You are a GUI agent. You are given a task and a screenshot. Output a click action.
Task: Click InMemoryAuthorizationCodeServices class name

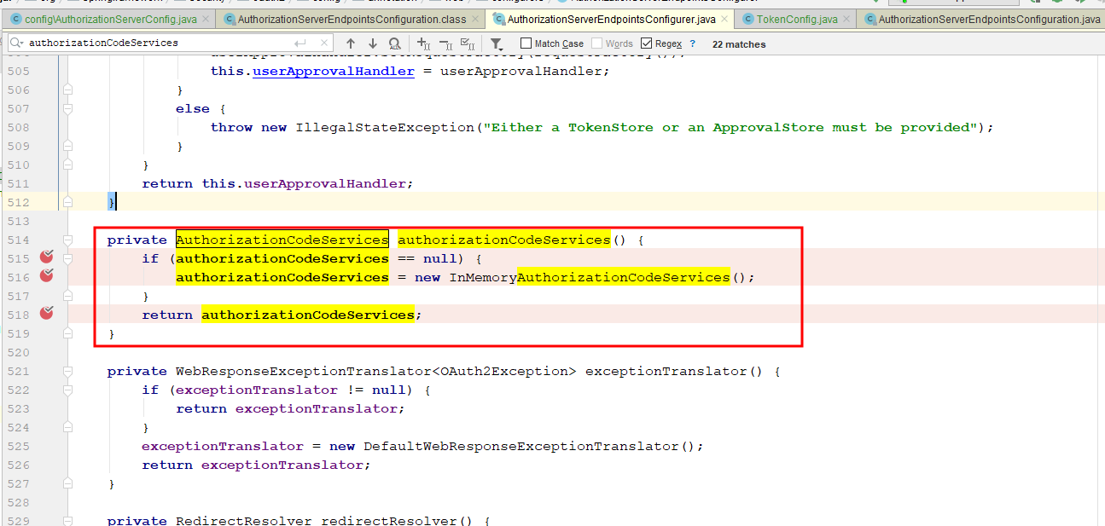tap(590, 277)
